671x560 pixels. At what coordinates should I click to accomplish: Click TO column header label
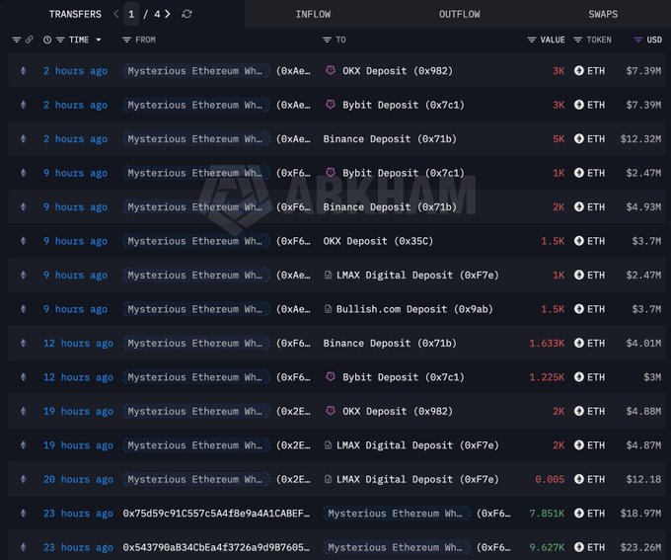340,40
